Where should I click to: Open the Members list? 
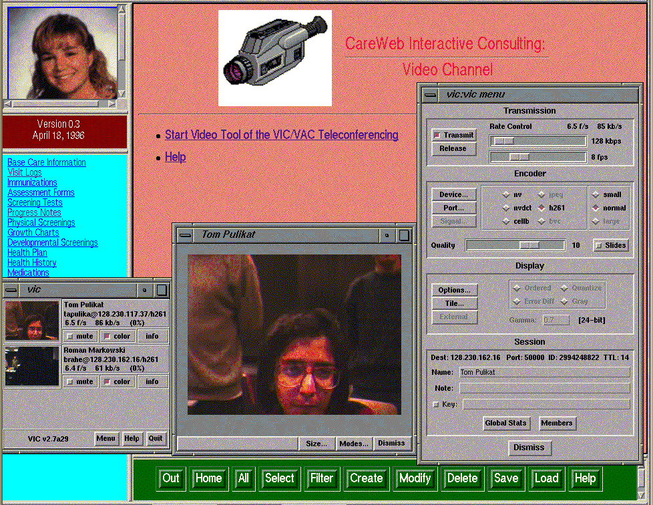[557, 424]
